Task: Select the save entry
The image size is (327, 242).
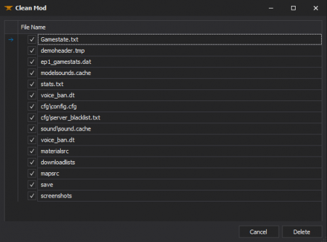Action: (x=180, y=185)
